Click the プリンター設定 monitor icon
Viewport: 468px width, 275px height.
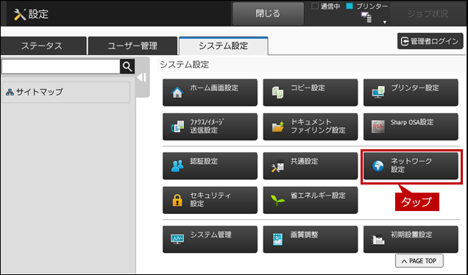[378, 93]
